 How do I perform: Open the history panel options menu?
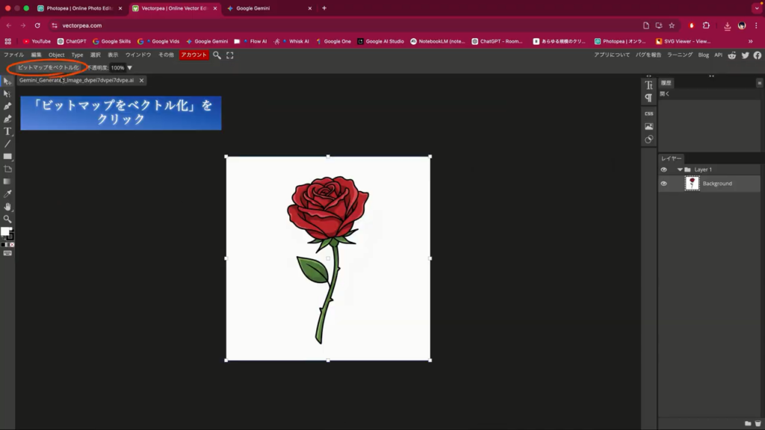(759, 83)
